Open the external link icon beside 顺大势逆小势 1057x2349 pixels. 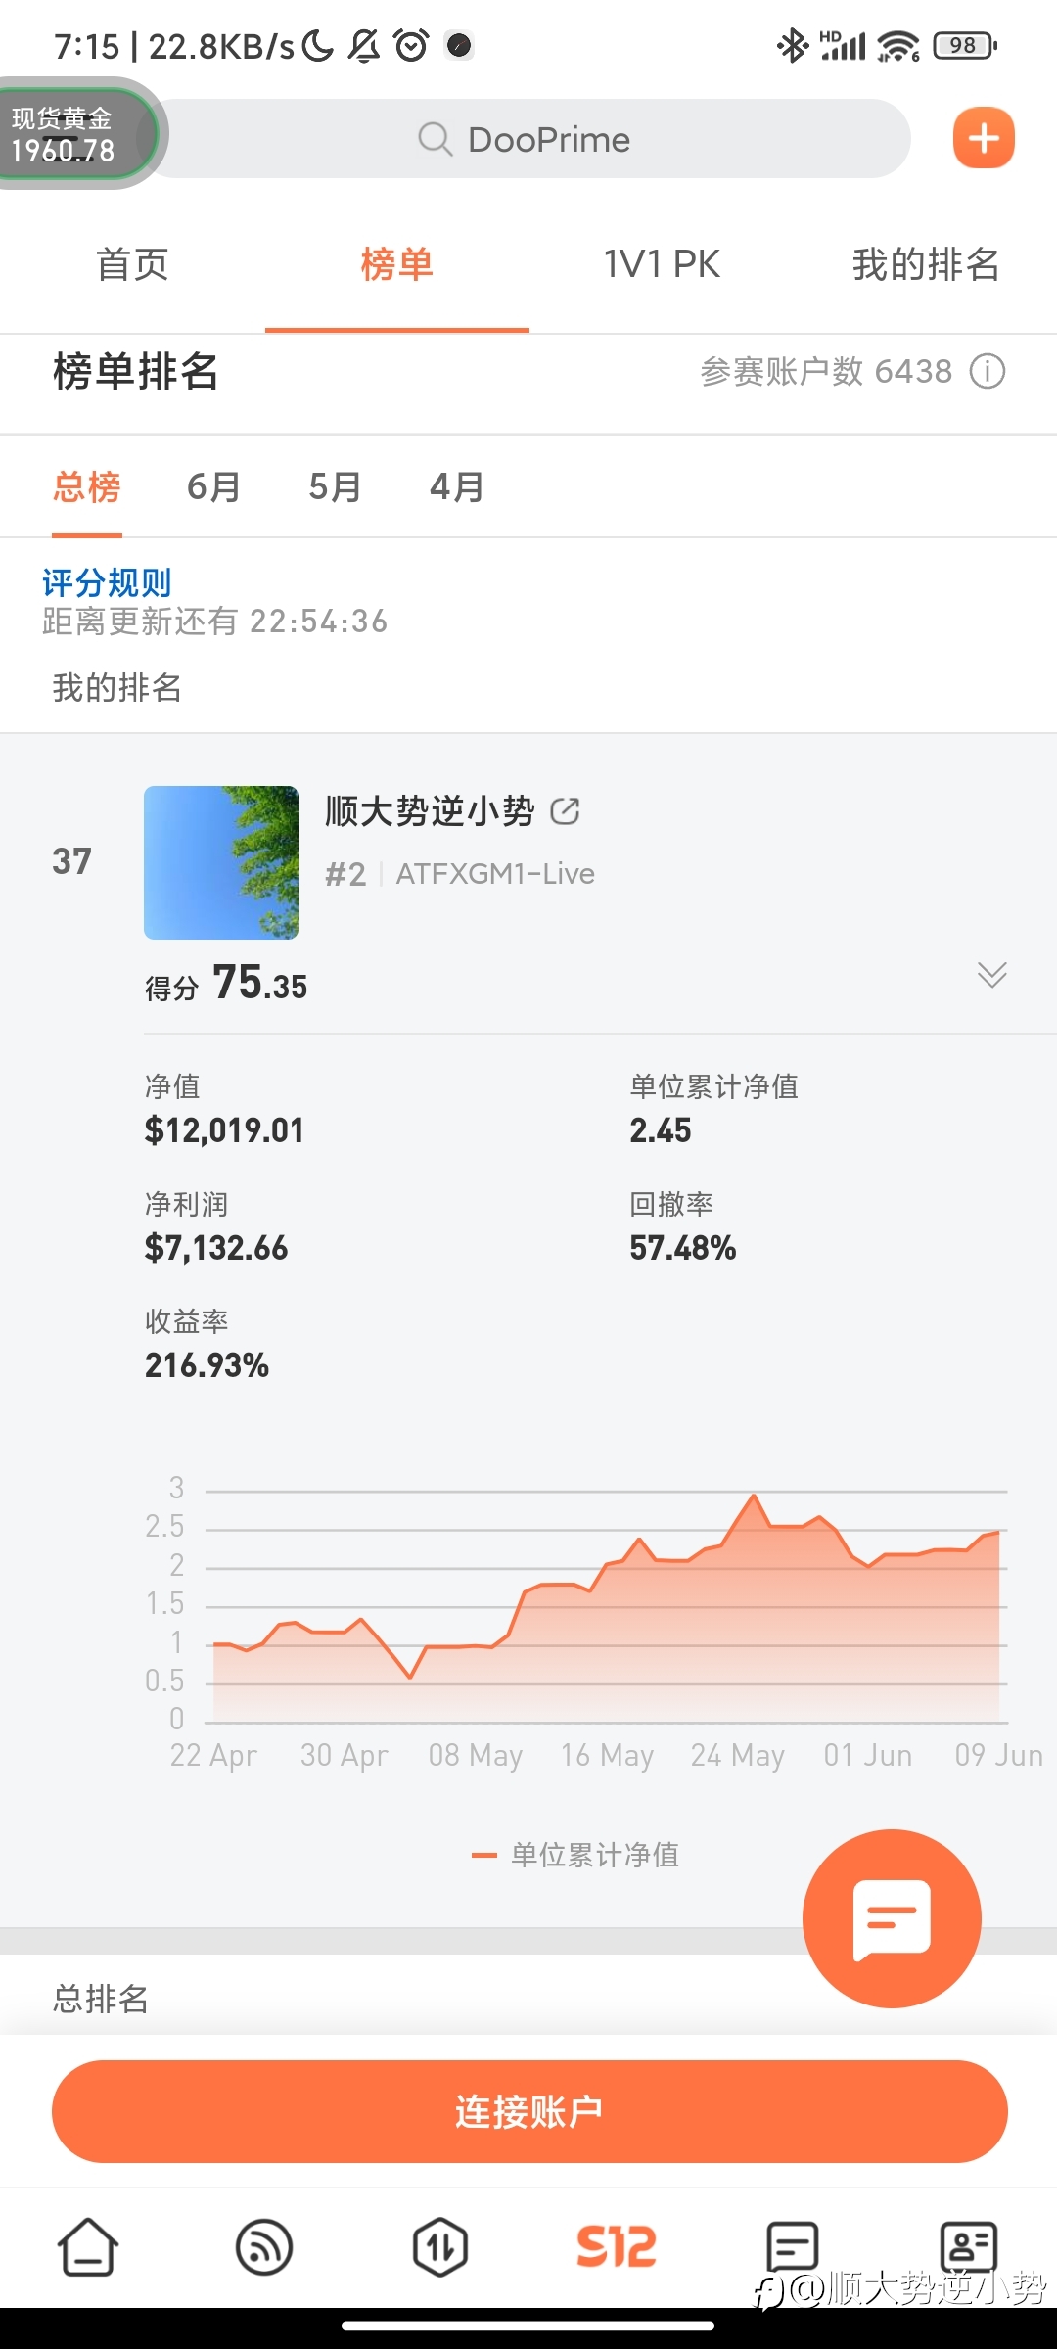click(x=565, y=811)
